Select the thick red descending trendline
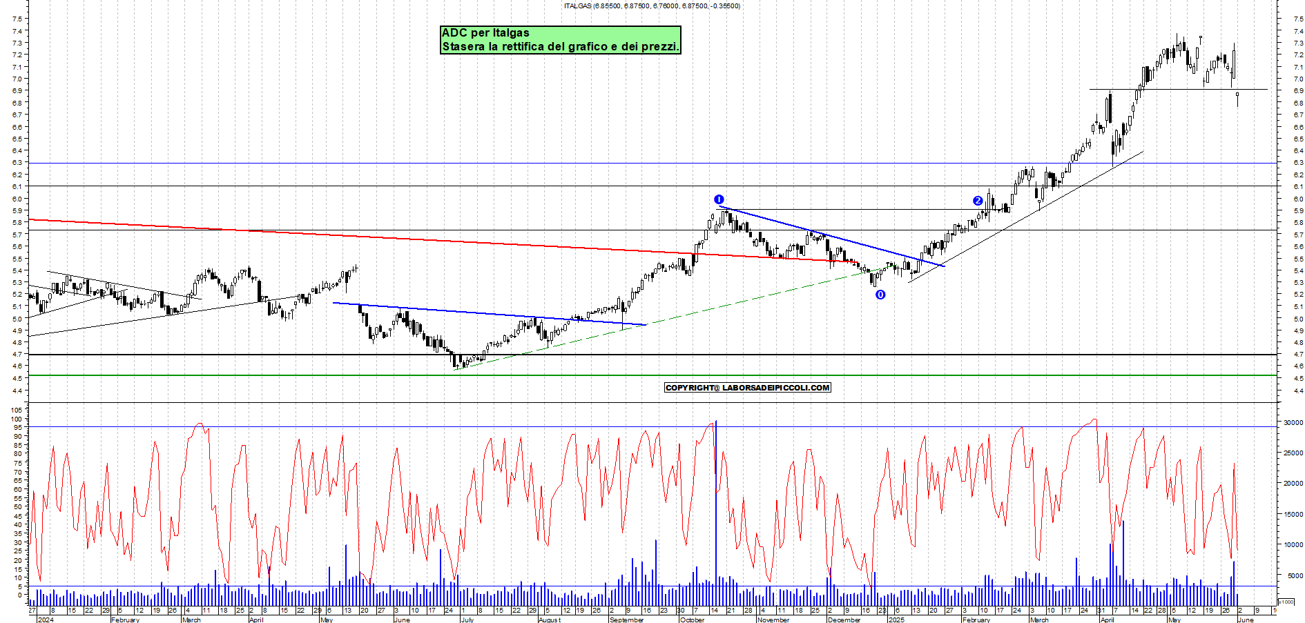 click(345, 235)
